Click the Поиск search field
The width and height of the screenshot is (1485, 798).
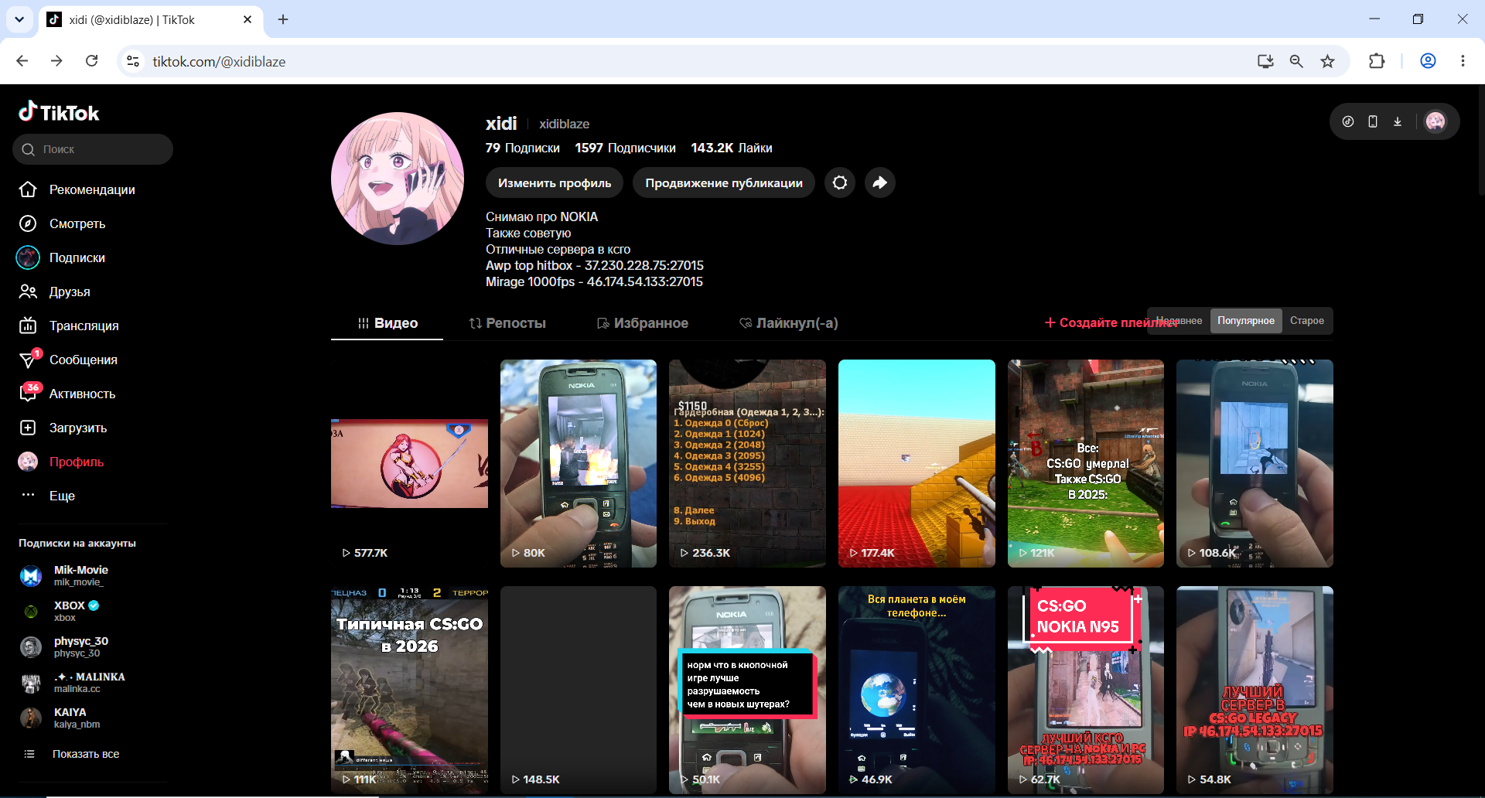[x=93, y=149]
